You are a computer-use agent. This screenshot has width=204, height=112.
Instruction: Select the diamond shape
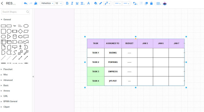[x=20, y=31]
